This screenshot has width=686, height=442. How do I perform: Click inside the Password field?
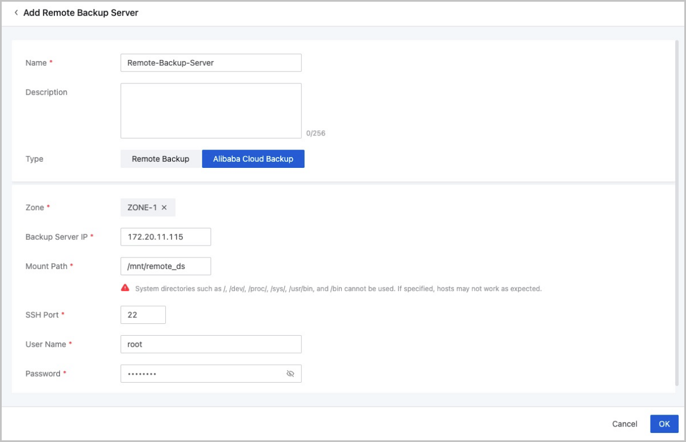click(x=200, y=373)
